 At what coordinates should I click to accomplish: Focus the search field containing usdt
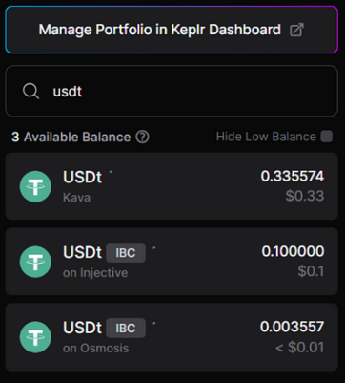click(x=172, y=91)
